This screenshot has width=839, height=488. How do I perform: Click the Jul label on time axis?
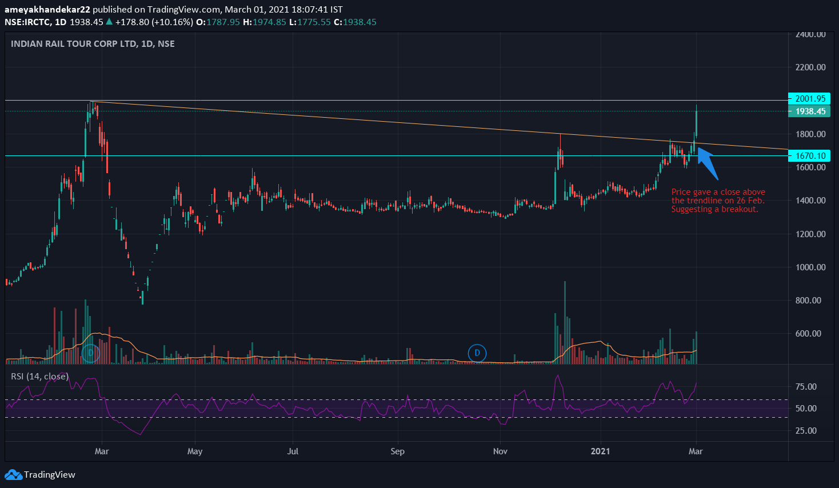click(x=293, y=451)
